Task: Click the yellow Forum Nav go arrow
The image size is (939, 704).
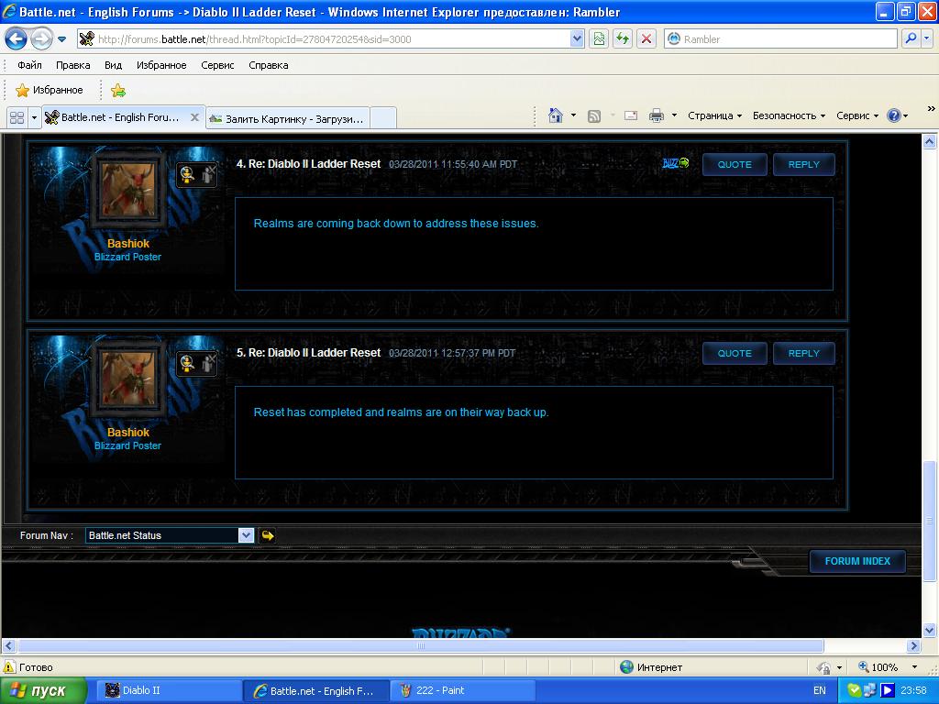Action: 268,535
